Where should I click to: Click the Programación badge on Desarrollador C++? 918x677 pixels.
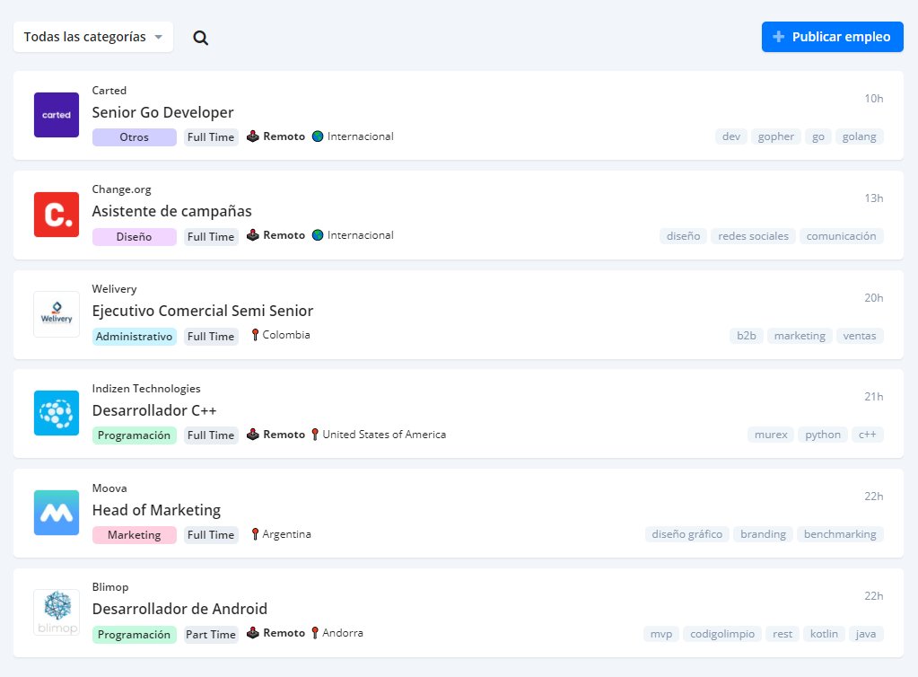(x=134, y=435)
